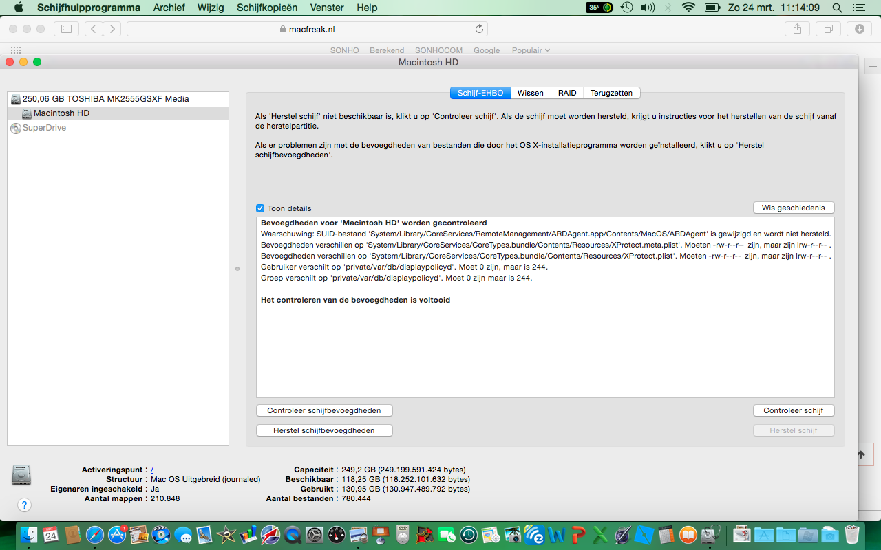881x550 pixels.
Task: Open Time Machine in the Dock
Action: click(x=469, y=535)
